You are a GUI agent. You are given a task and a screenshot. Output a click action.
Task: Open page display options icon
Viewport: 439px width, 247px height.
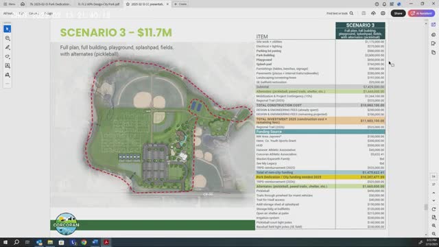click(x=434, y=217)
